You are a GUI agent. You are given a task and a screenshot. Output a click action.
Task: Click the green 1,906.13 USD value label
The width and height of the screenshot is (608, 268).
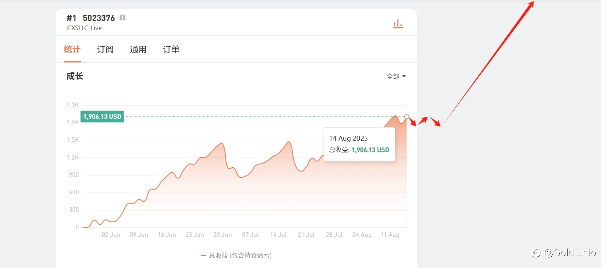[102, 117]
